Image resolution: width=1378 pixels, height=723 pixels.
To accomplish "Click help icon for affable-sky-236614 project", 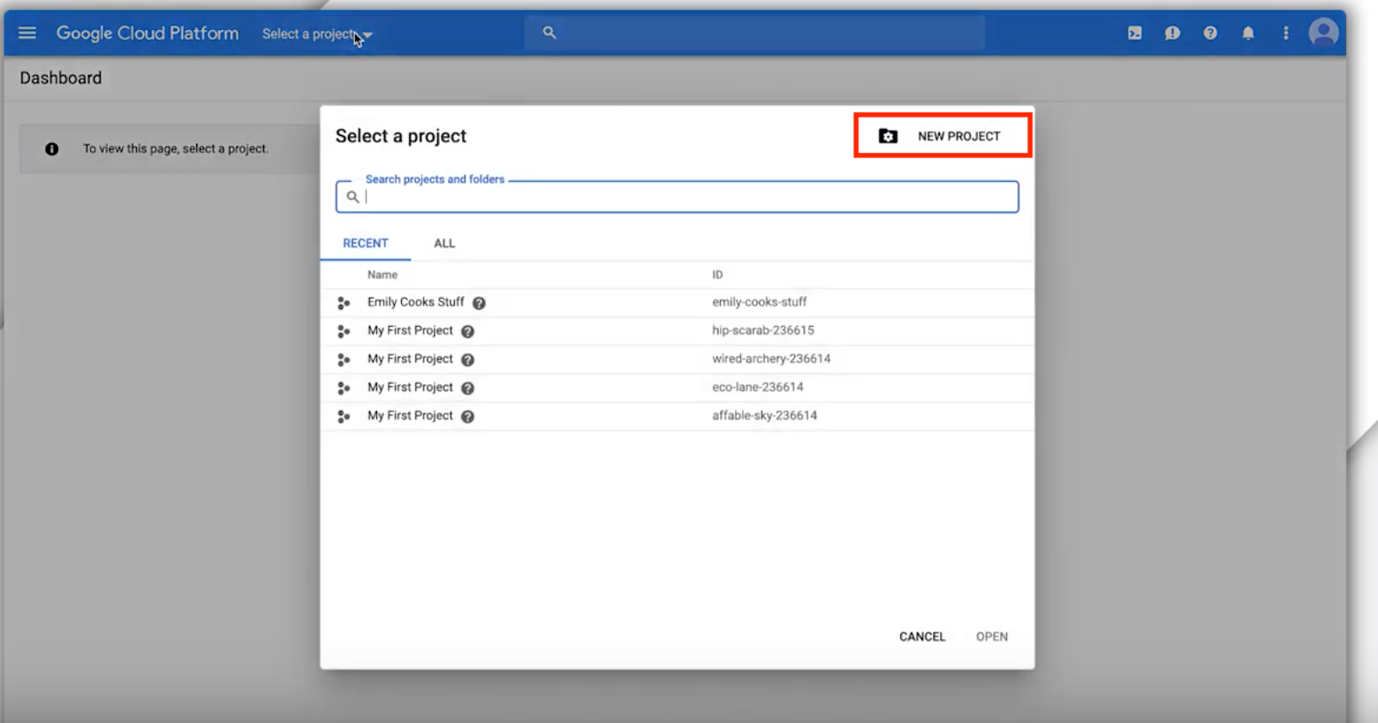I will click(x=467, y=416).
